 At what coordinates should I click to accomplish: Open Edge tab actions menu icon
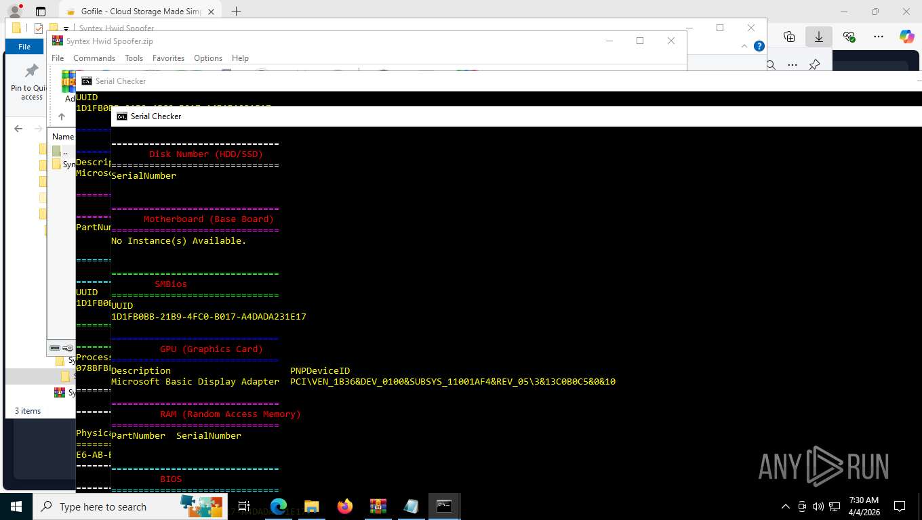coord(41,12)
